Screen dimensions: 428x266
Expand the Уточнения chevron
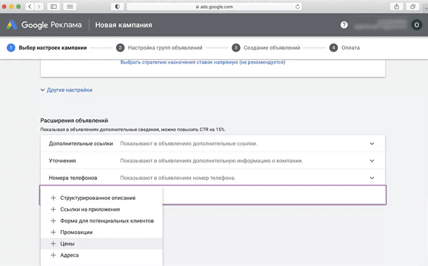click(372, 161)
